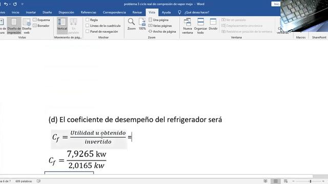Click the 2,0165 kw denominator
Screen dimensions: 328x184
pos(87,166)
